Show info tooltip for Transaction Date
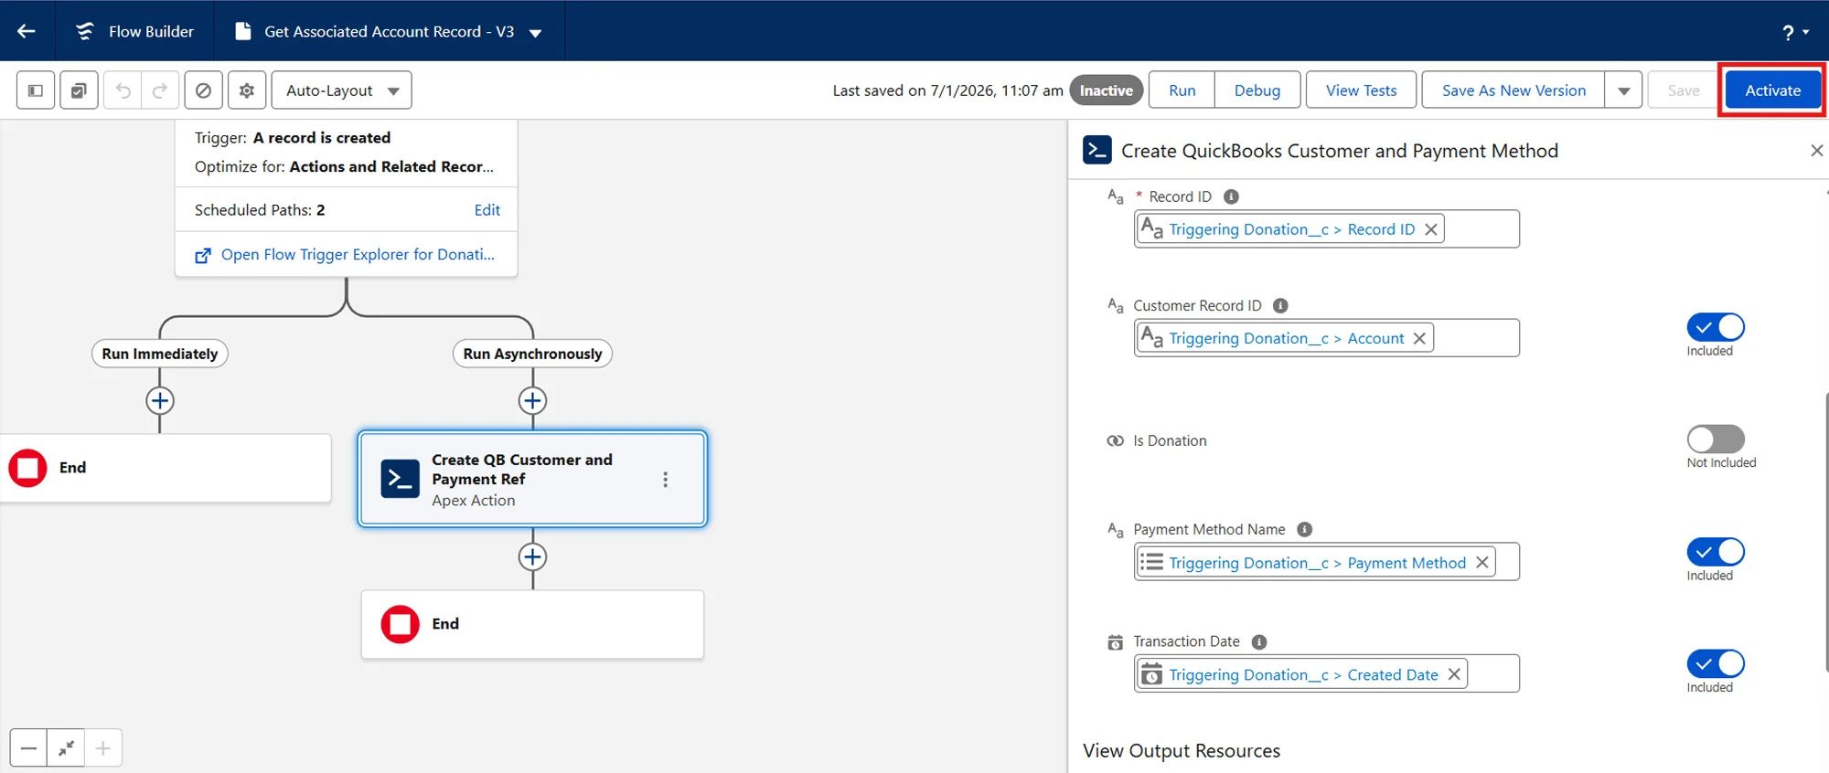The width and height of the screenshot is (1829, 773). [x=1258, y=641]
